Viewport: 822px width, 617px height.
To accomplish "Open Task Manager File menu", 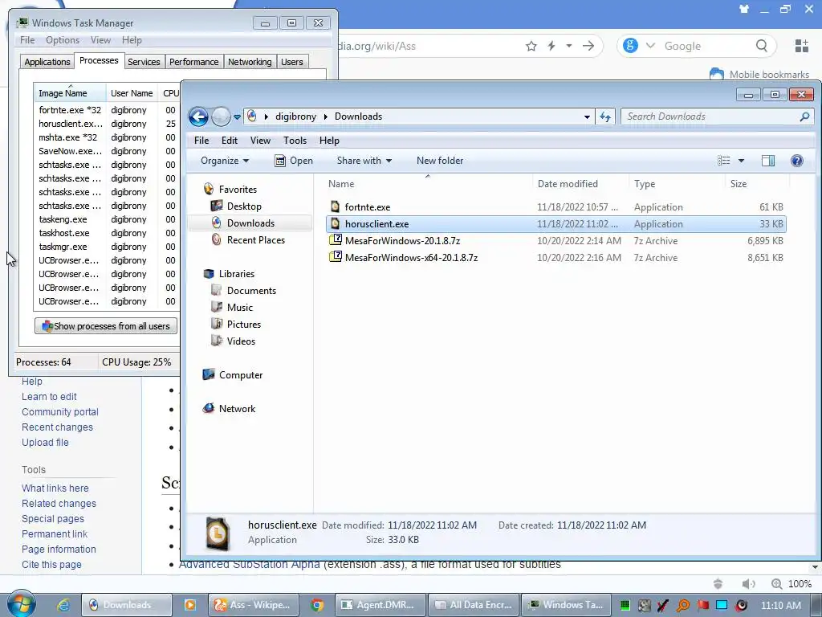I will 27,40.
